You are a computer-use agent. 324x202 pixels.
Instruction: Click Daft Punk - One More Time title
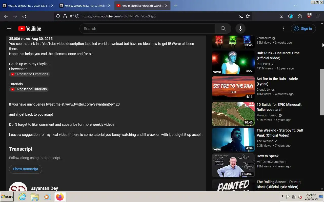tap(278, 56)
